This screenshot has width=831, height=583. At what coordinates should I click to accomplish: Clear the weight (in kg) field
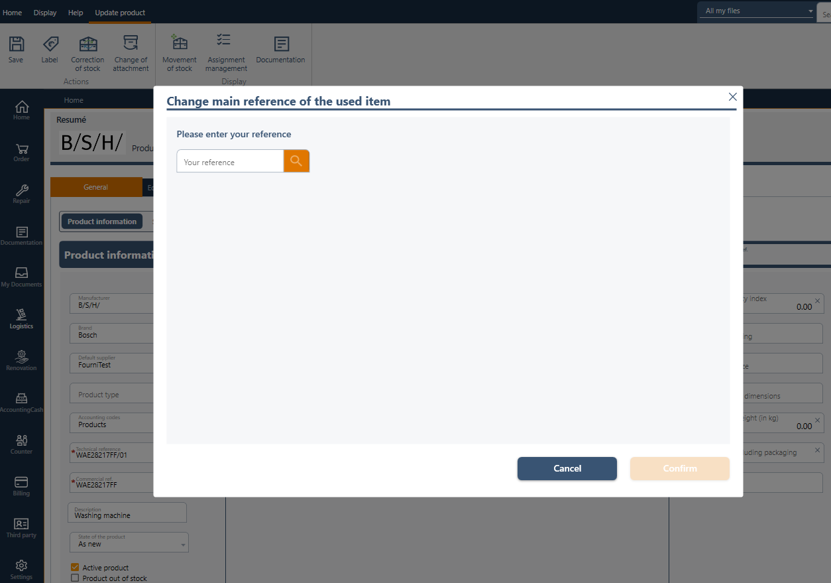pos(817,421)
